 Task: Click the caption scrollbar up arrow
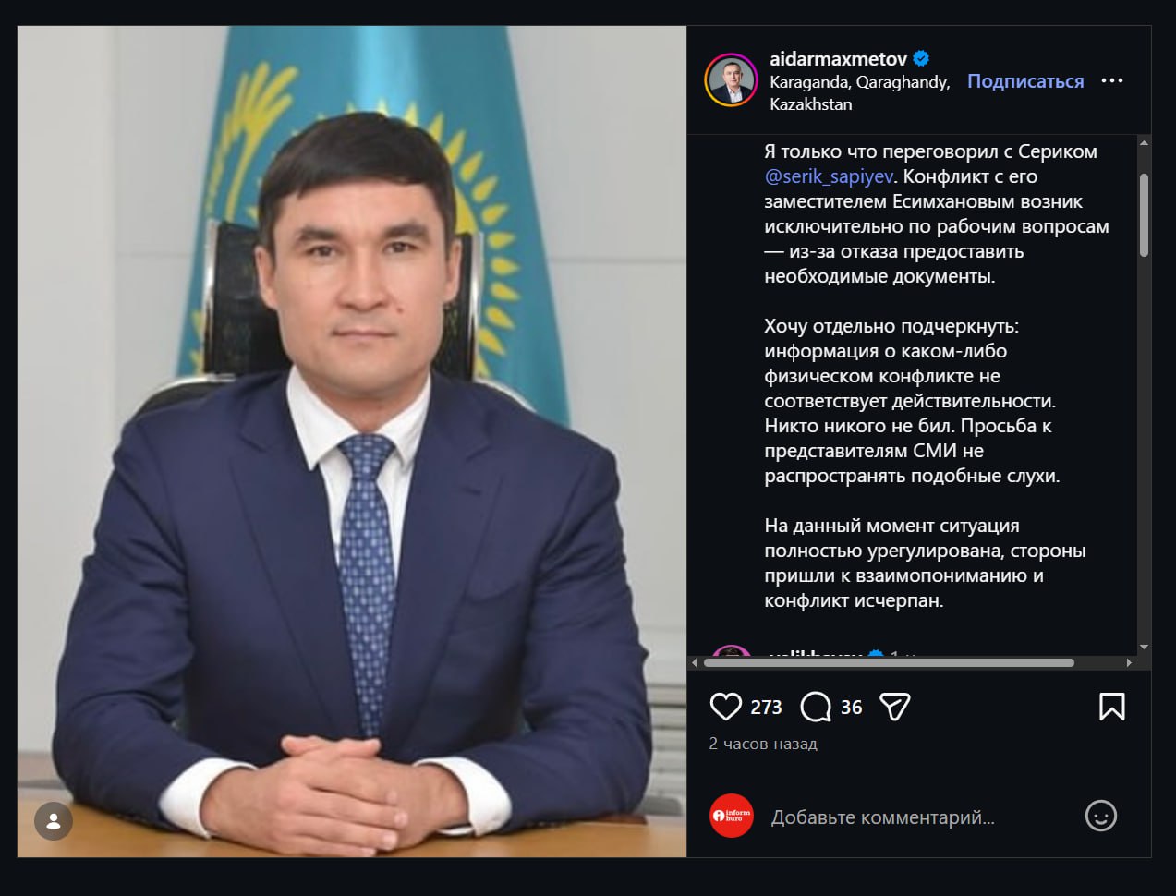[x=1144, y=143]
